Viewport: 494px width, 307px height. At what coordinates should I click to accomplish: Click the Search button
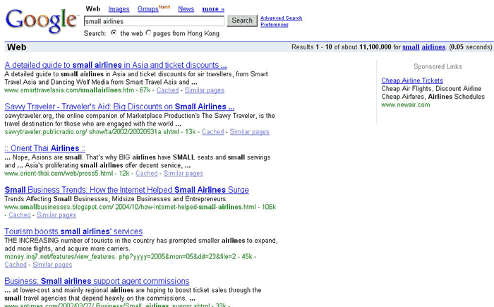[x=242, y=20]
